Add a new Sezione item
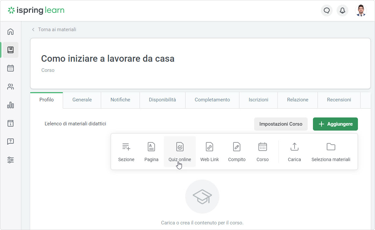The image size is (375, 230). coord(126,152)
